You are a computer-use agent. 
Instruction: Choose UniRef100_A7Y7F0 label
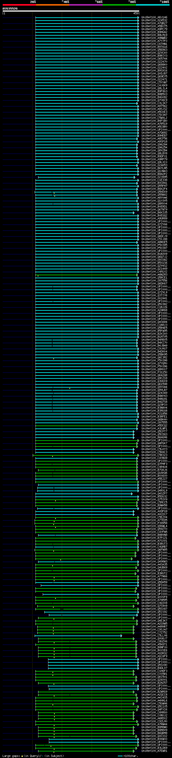(x=154, y=41)
